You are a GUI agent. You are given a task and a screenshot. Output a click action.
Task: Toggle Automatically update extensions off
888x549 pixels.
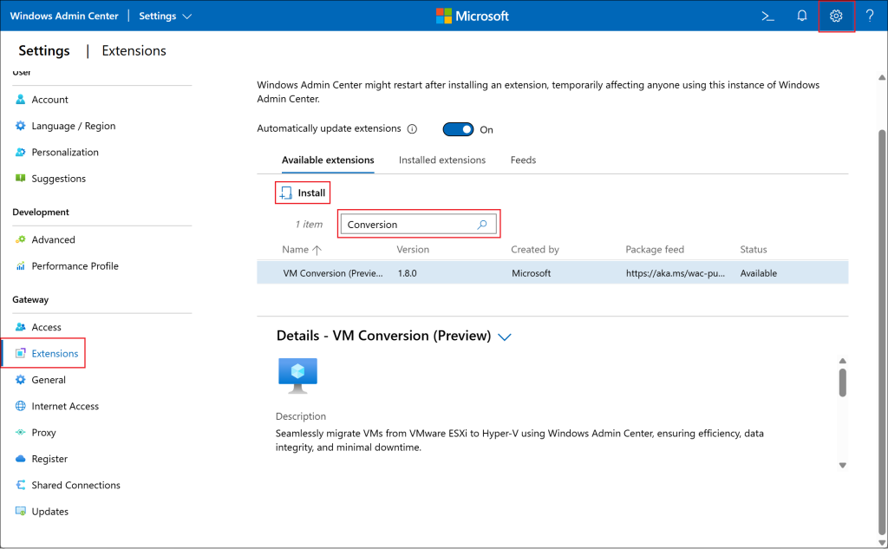click(x=458, y=128)
